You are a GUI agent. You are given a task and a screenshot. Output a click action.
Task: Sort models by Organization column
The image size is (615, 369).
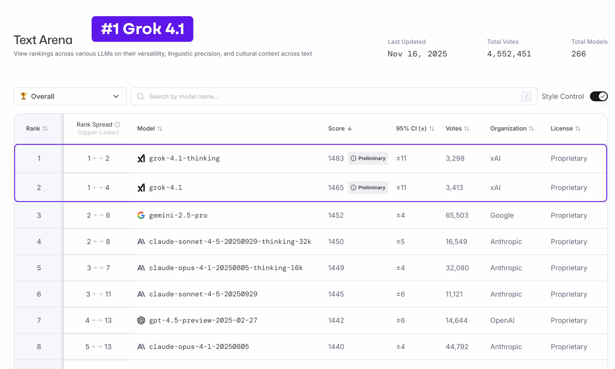(512, 128)
